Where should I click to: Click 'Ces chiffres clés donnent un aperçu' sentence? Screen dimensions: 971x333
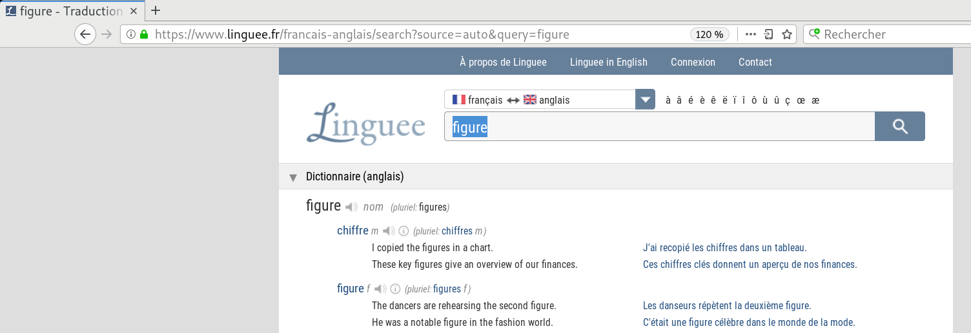750,264
